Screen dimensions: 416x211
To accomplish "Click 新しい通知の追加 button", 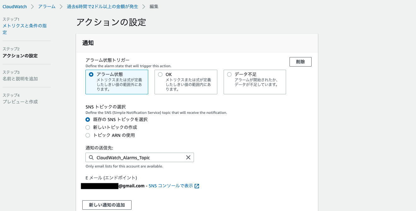I will [107, 205].
